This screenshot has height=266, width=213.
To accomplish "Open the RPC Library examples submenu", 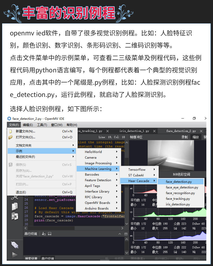I will tap(99, 197).
